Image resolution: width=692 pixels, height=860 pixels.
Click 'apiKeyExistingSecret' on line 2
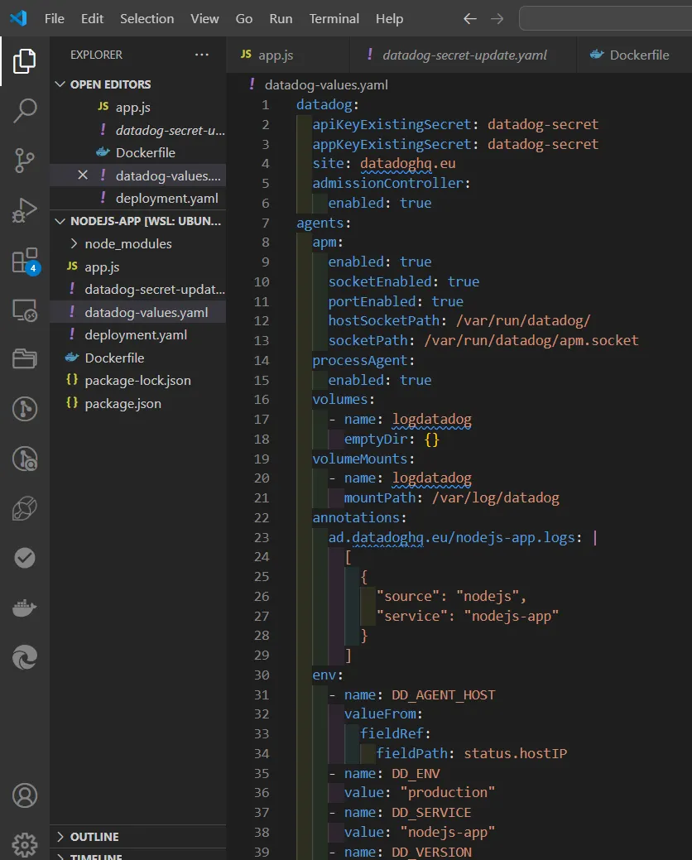(392, 124)
